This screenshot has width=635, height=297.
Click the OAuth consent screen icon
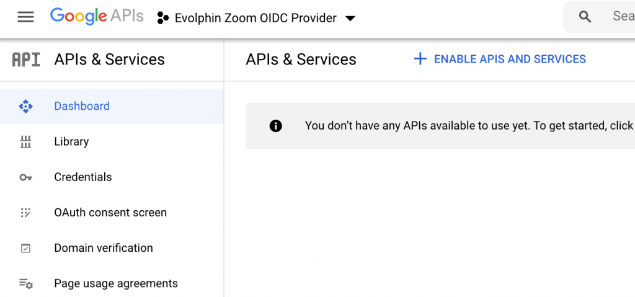coord(25,213)
